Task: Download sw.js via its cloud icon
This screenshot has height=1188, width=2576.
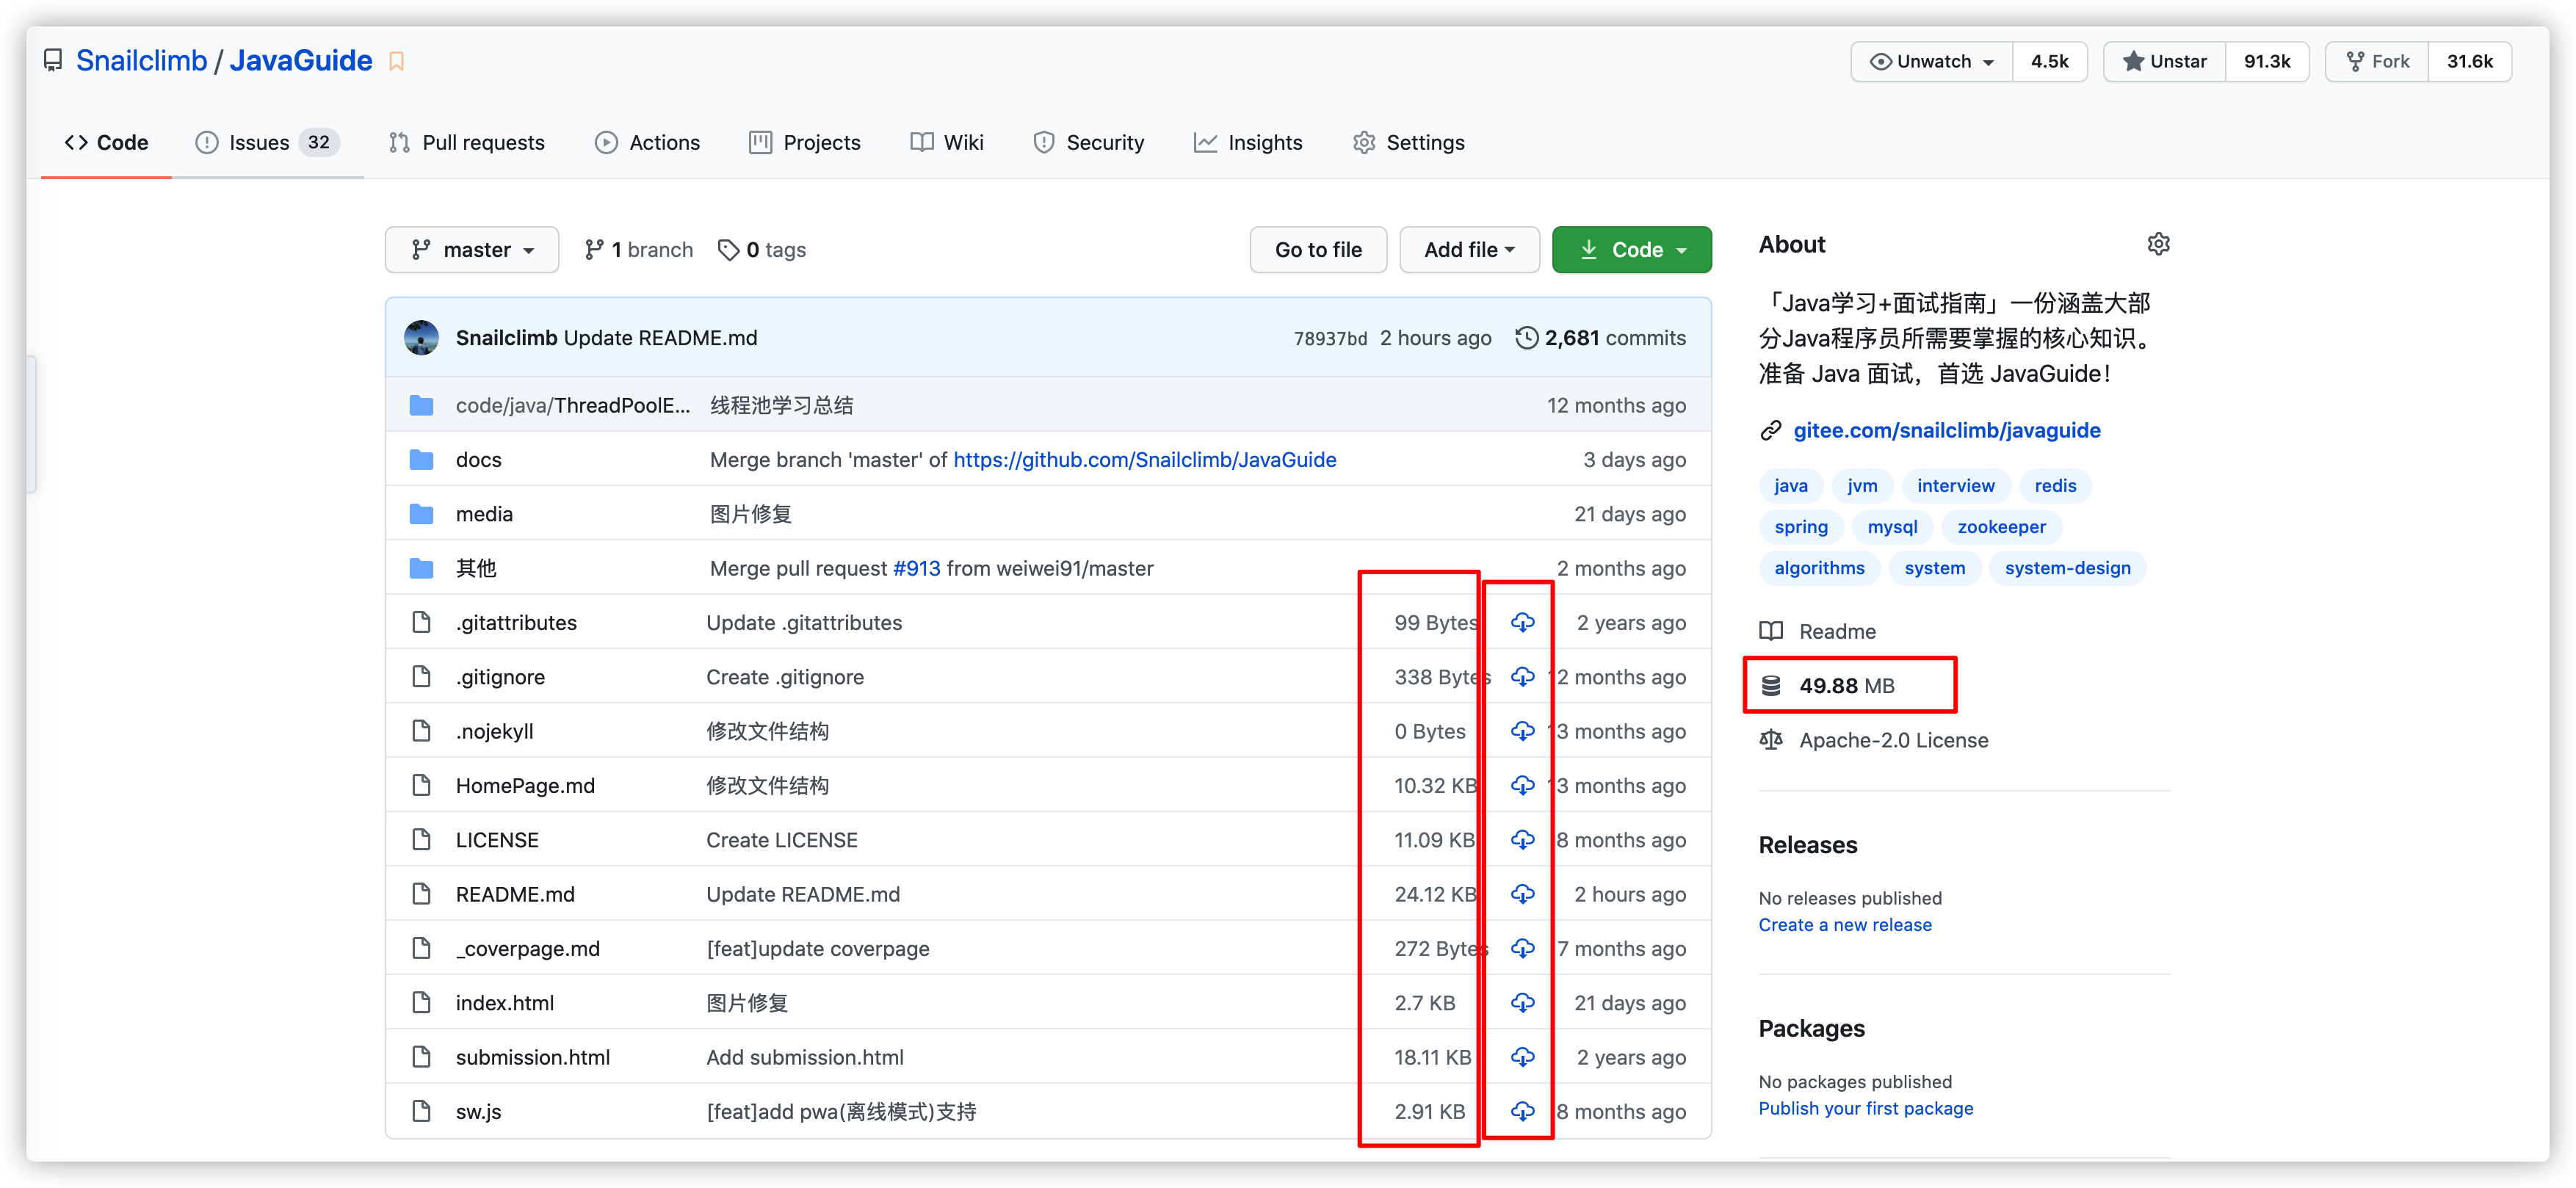Action: click(x=1522, y=1111)
